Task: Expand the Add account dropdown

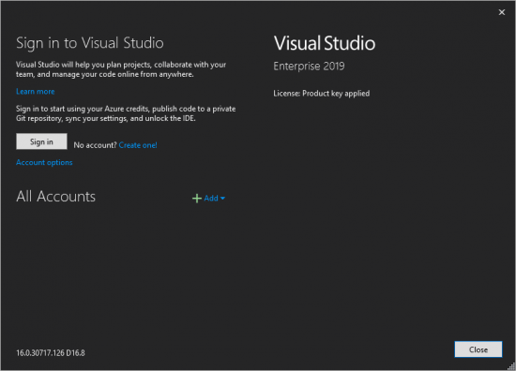Action: coord(214,199)
